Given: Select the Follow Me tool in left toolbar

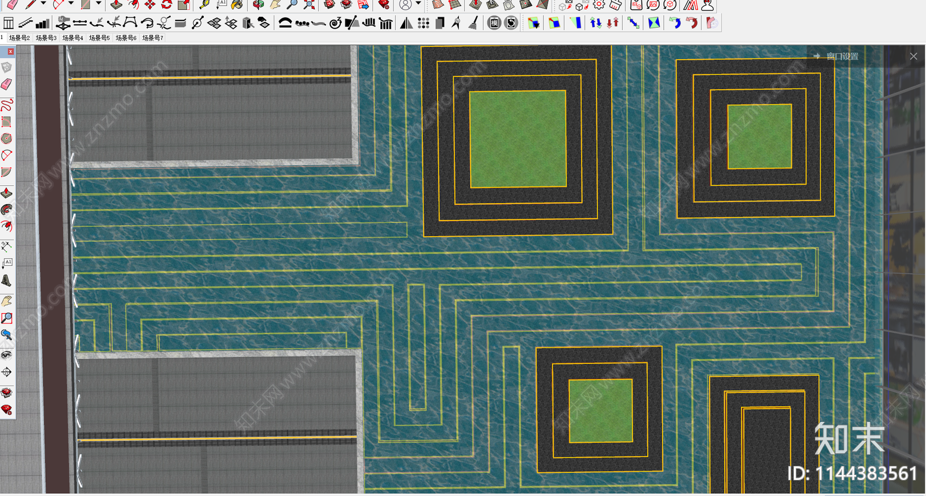Looking at the screenshot, I should (x=6, y=210).
